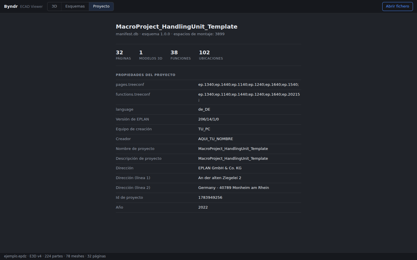
Task: Click the manifest.db schema subtitle line
Action: pos(170,34)
